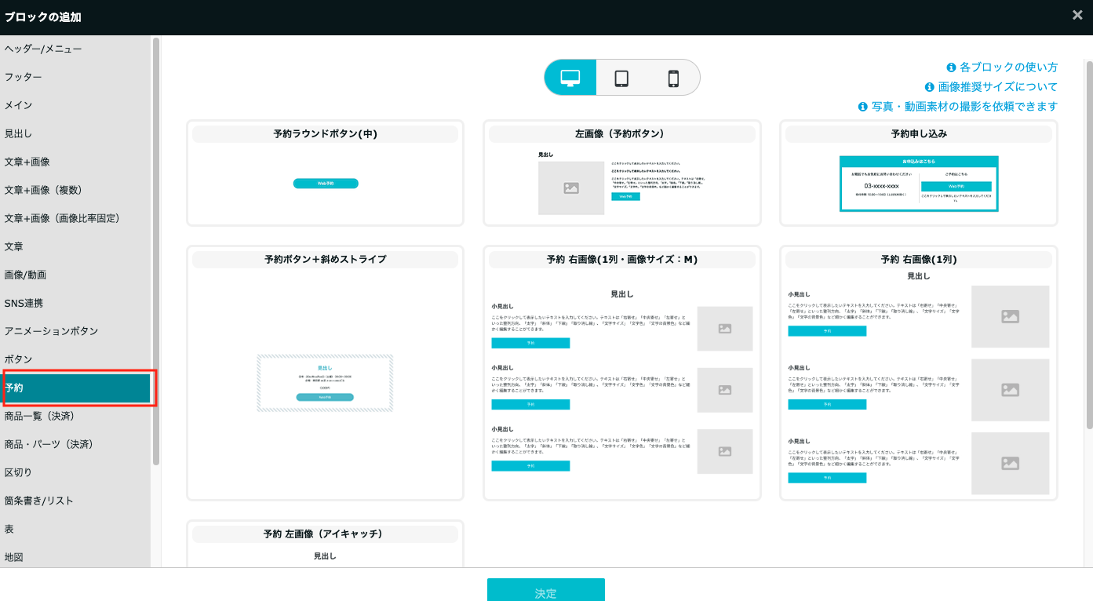This screenshot has height=601, width=1093.
Task: Select 地図 category in sidebar
Action: coord(75,557)
